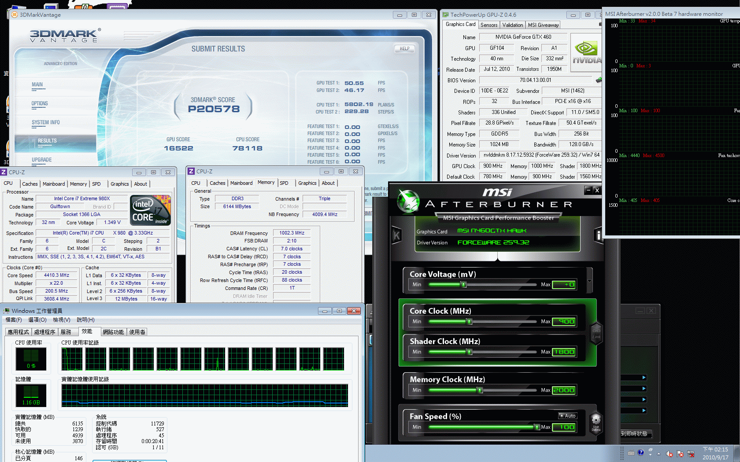740x462 pixels.
Task: Click the left CPU-Z title bar icon
Action: 4,172
